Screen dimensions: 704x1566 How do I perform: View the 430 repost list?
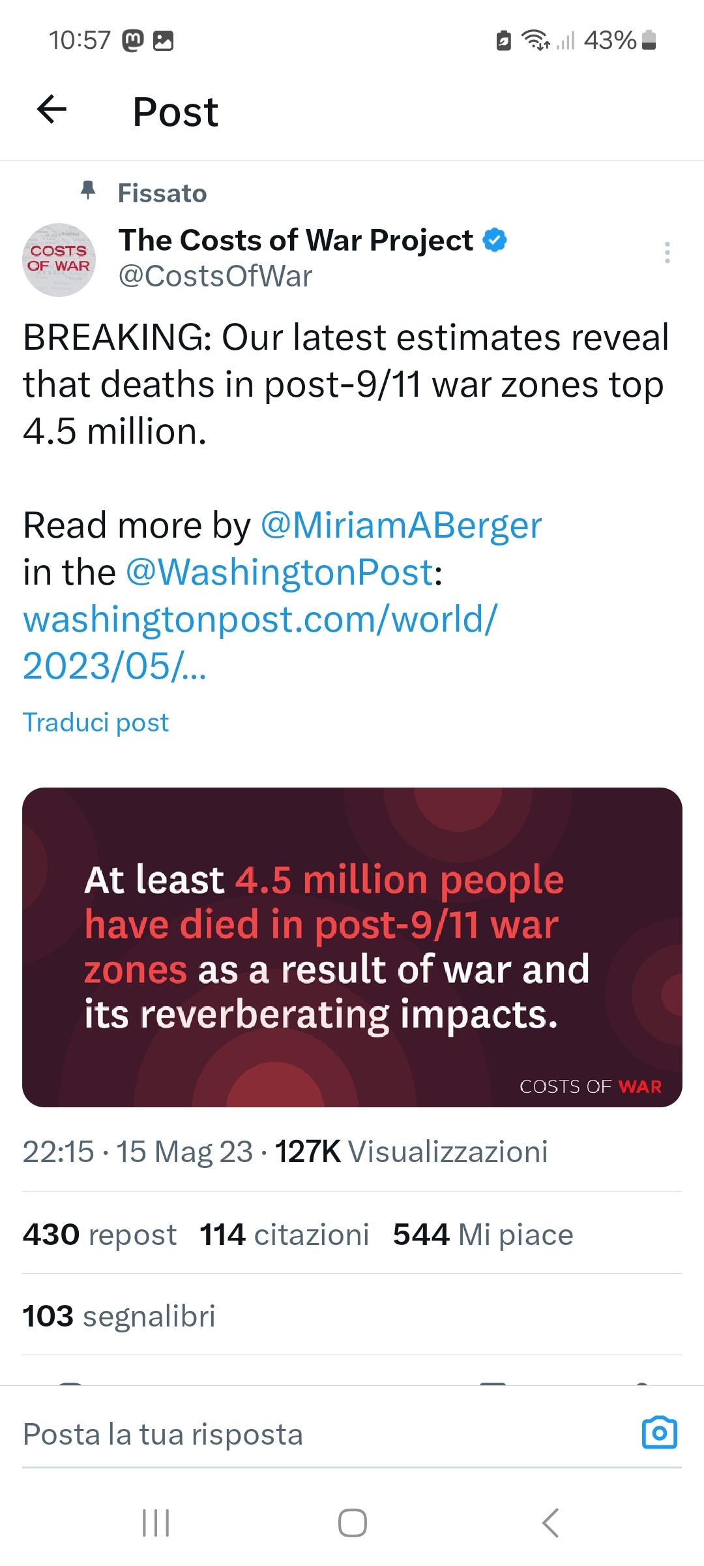(x=99, y=1235)
